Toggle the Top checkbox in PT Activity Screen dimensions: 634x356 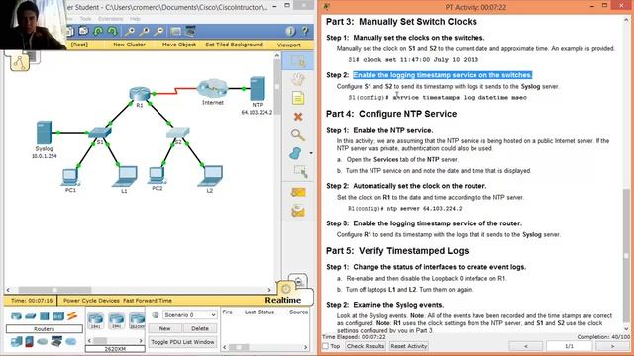click(326, 346)
